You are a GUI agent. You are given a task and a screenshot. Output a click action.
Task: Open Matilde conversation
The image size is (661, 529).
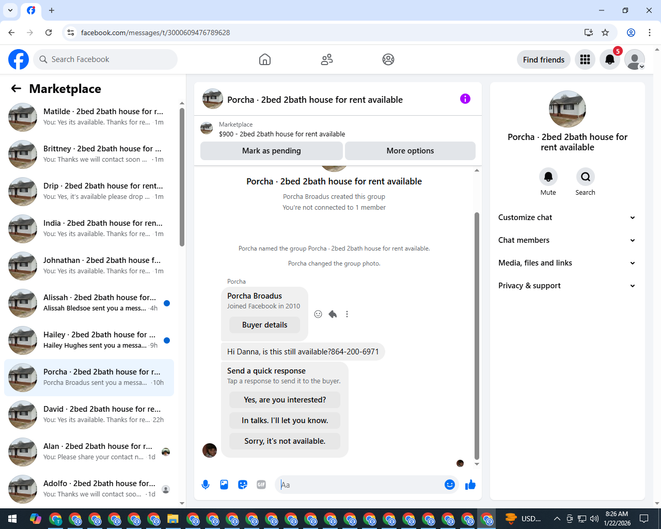(x=89, y=117)
